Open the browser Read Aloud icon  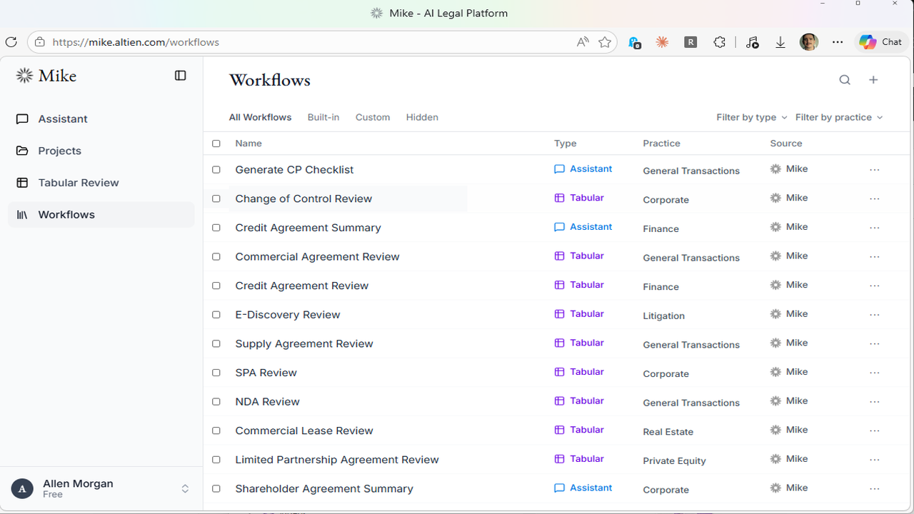tap(583, 42)
